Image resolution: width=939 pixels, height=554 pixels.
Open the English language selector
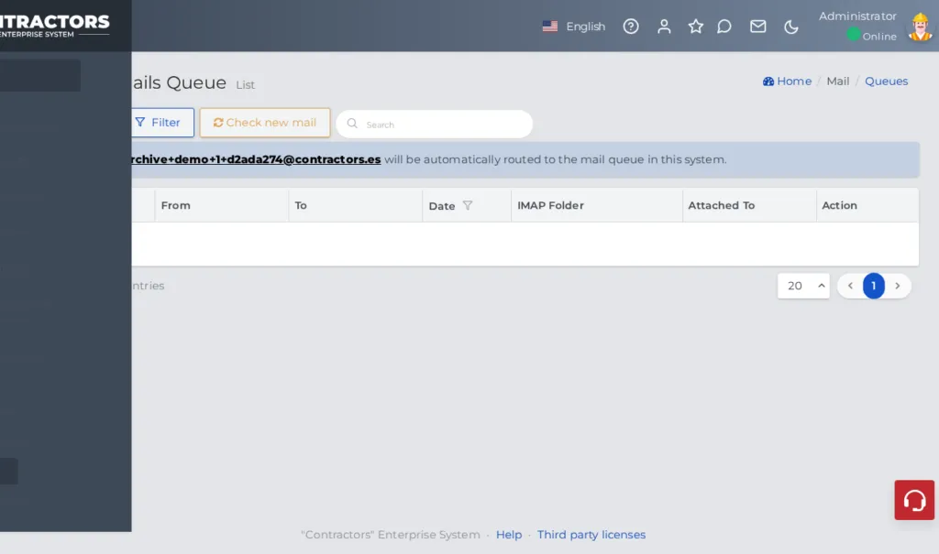pyautogui.click(x=574, y=27)
